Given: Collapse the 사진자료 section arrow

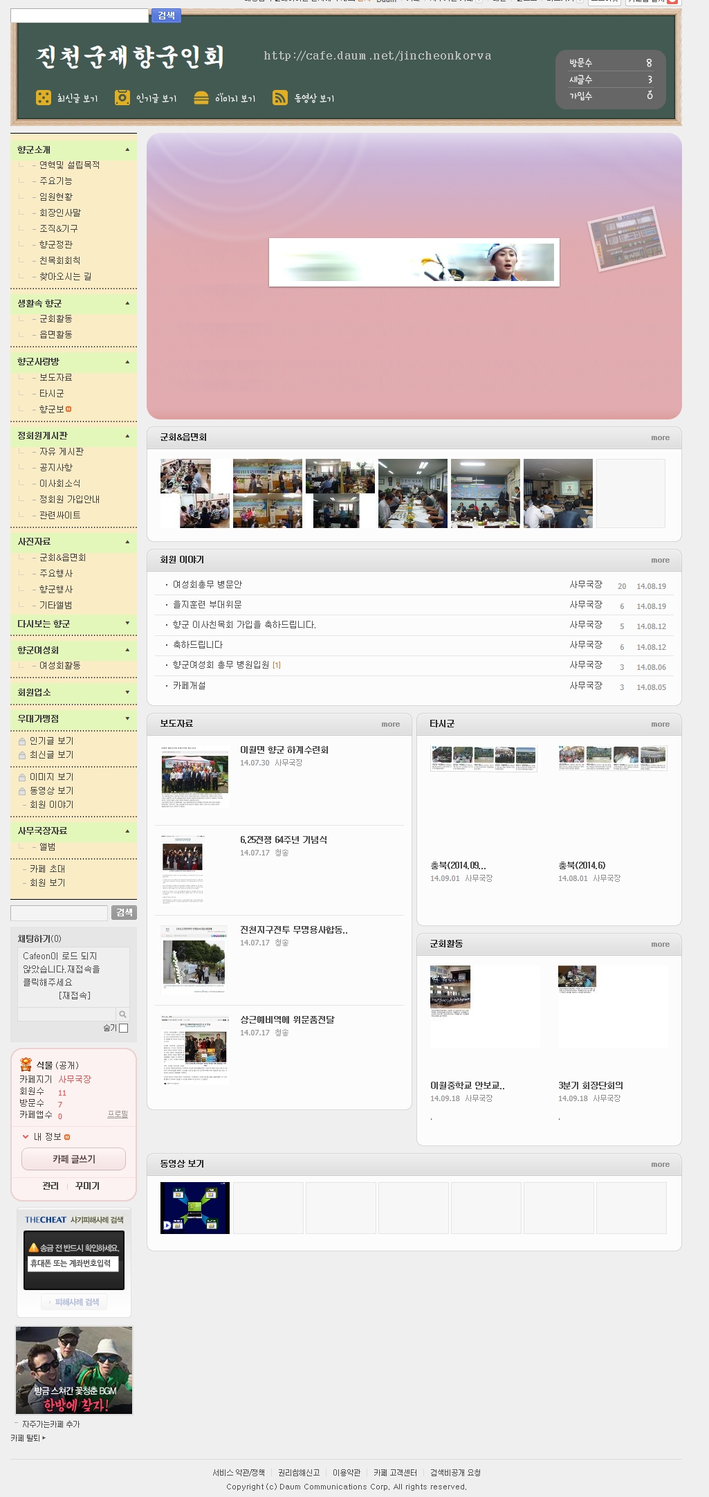Looking at the screenshot, I should [127, 542].
